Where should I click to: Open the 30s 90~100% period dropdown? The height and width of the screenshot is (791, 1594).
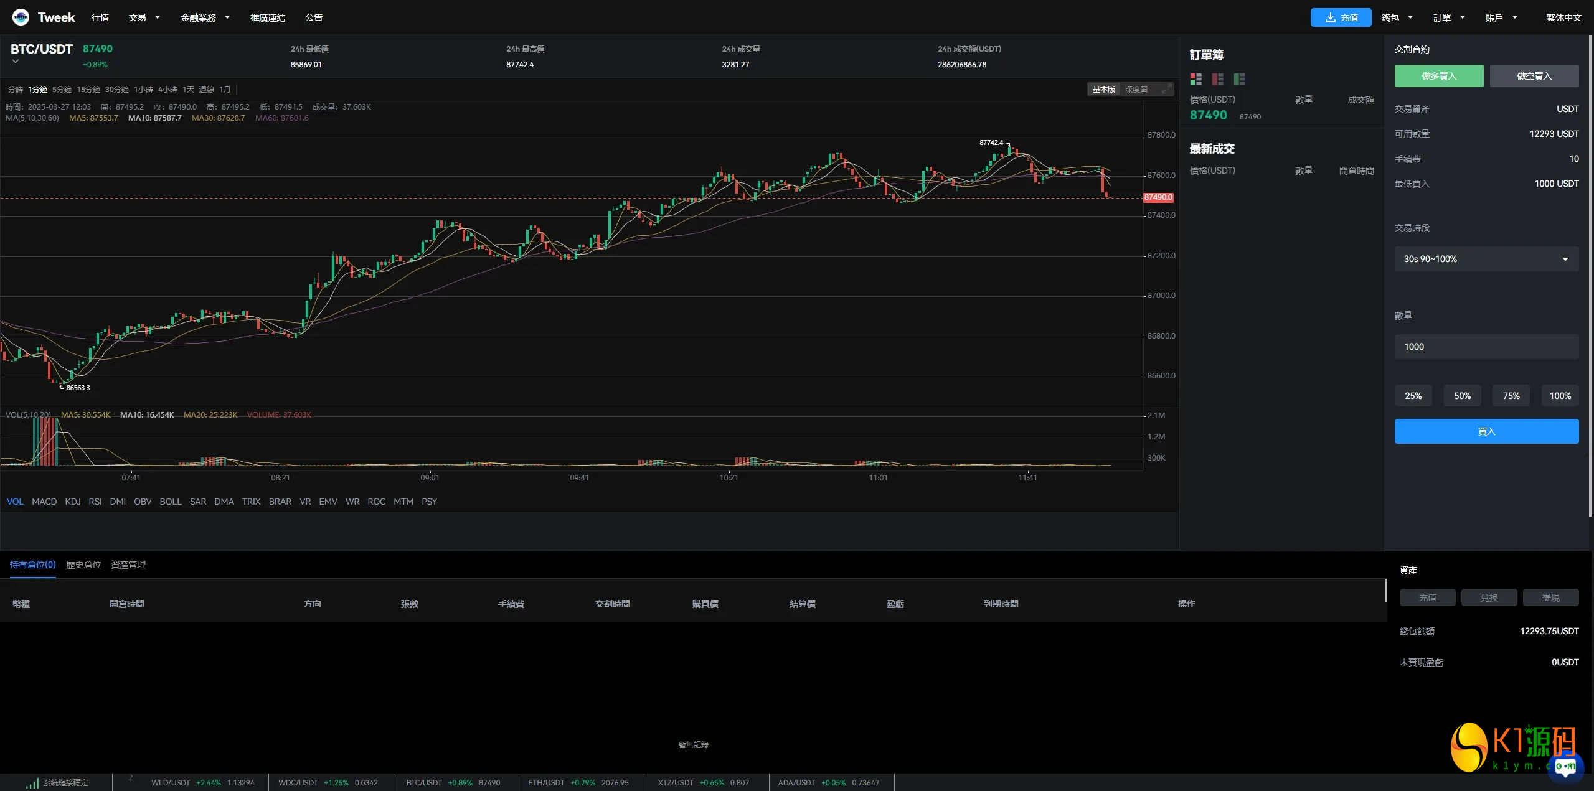coord(1486,259)
